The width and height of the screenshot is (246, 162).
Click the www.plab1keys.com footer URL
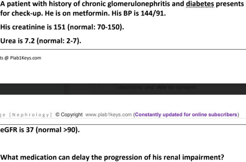coord(109,115)
